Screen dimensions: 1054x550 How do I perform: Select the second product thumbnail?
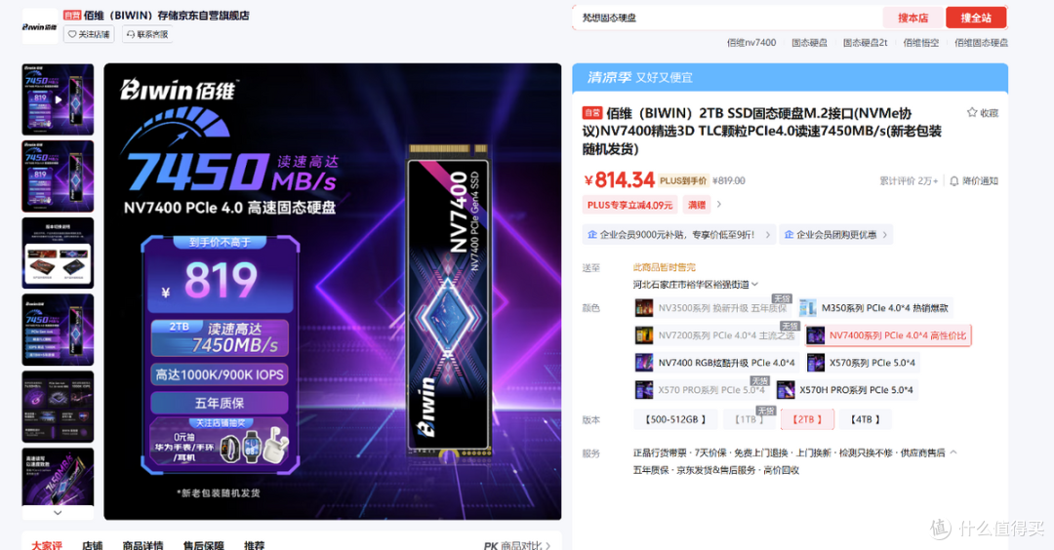pos(58,176)
